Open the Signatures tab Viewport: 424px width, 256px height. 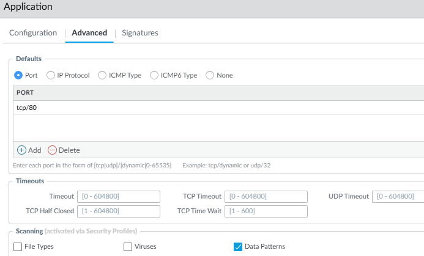pos(140,33)
